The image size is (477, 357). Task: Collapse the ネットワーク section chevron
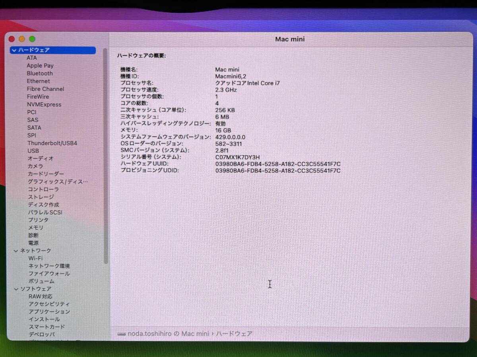tap(16, 251)
